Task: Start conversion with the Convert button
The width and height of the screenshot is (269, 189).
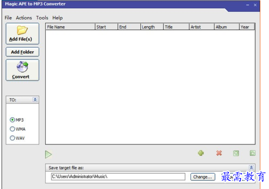Action: (x=22, y=70)
